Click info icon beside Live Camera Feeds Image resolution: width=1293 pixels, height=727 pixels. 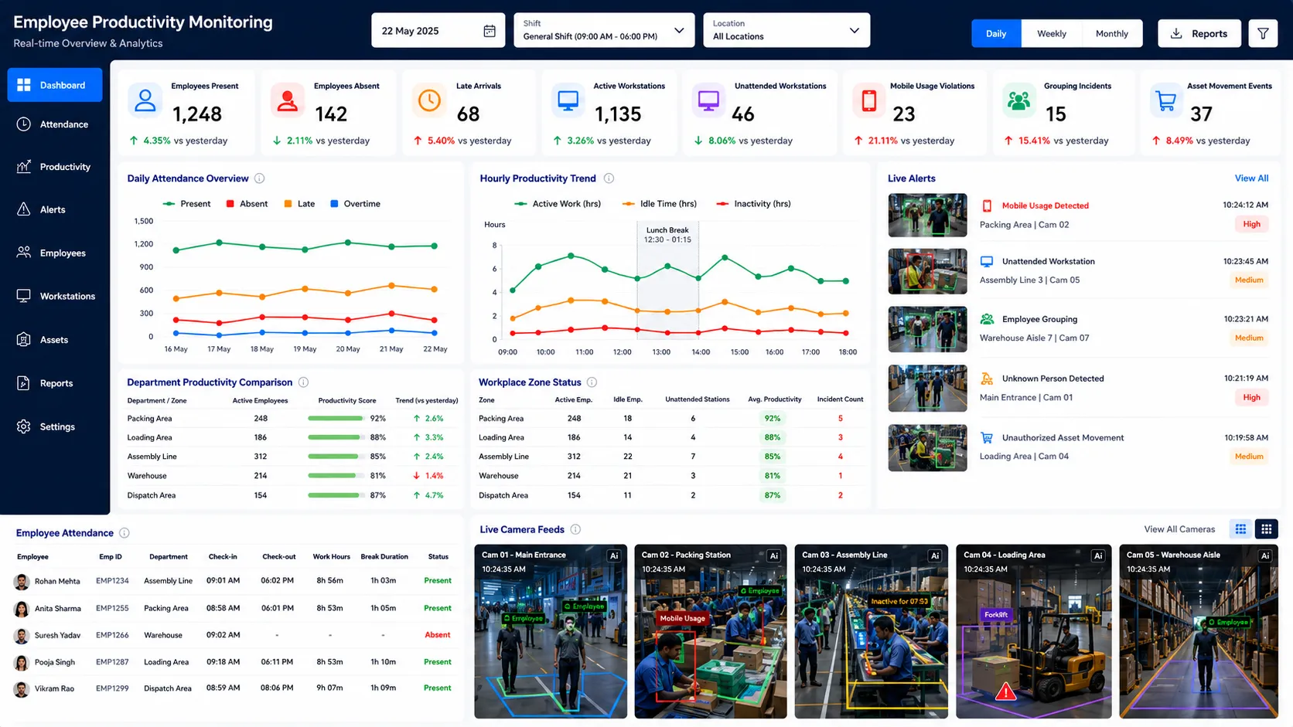(575, 529)
